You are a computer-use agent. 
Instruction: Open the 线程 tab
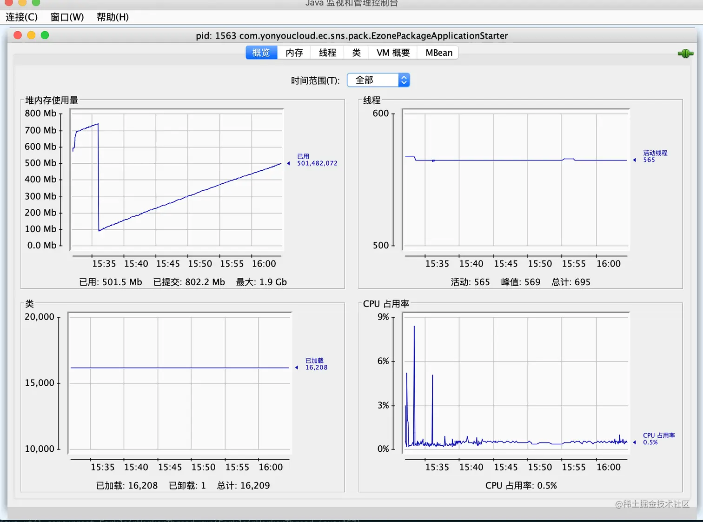pos(327,53)
